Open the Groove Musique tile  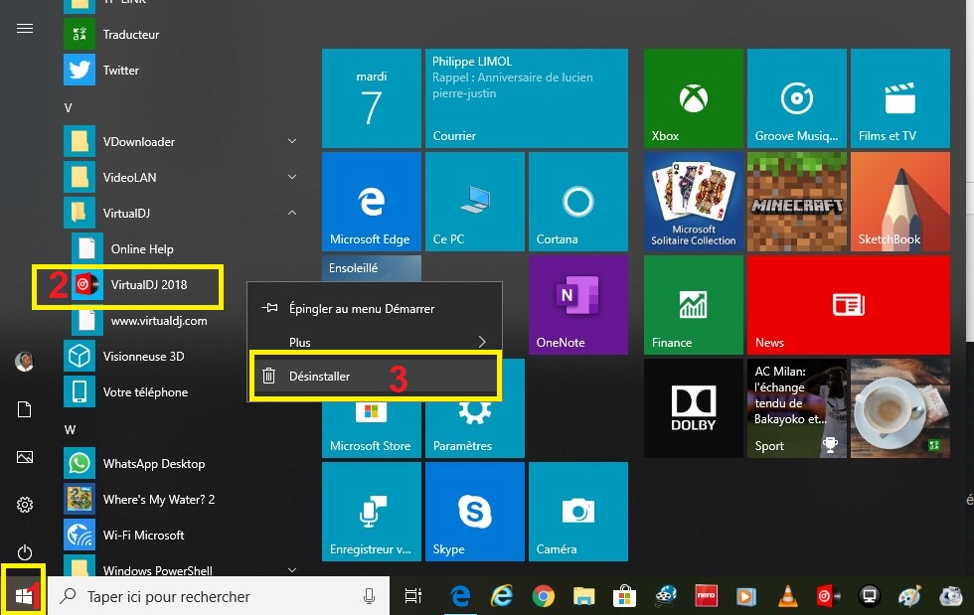(x=796, y=98)
